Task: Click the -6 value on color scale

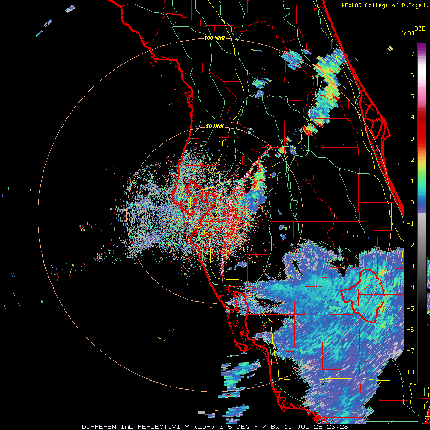Action: 410,330
